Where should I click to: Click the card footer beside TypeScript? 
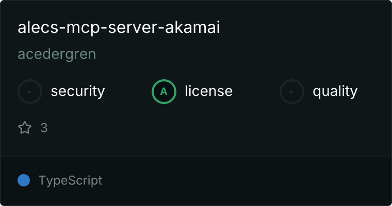[246, 181]
